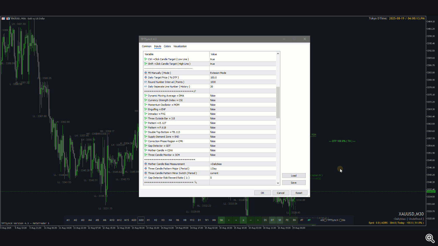Click the SM button in bottom toolbar
The width and height of the screenshot is (438, 246).
(x=221, y=220)
